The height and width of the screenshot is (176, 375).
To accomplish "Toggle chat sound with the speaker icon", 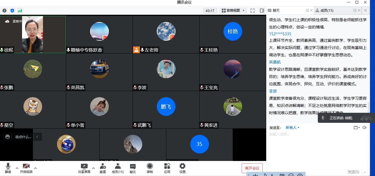I will tap(365, 127).
